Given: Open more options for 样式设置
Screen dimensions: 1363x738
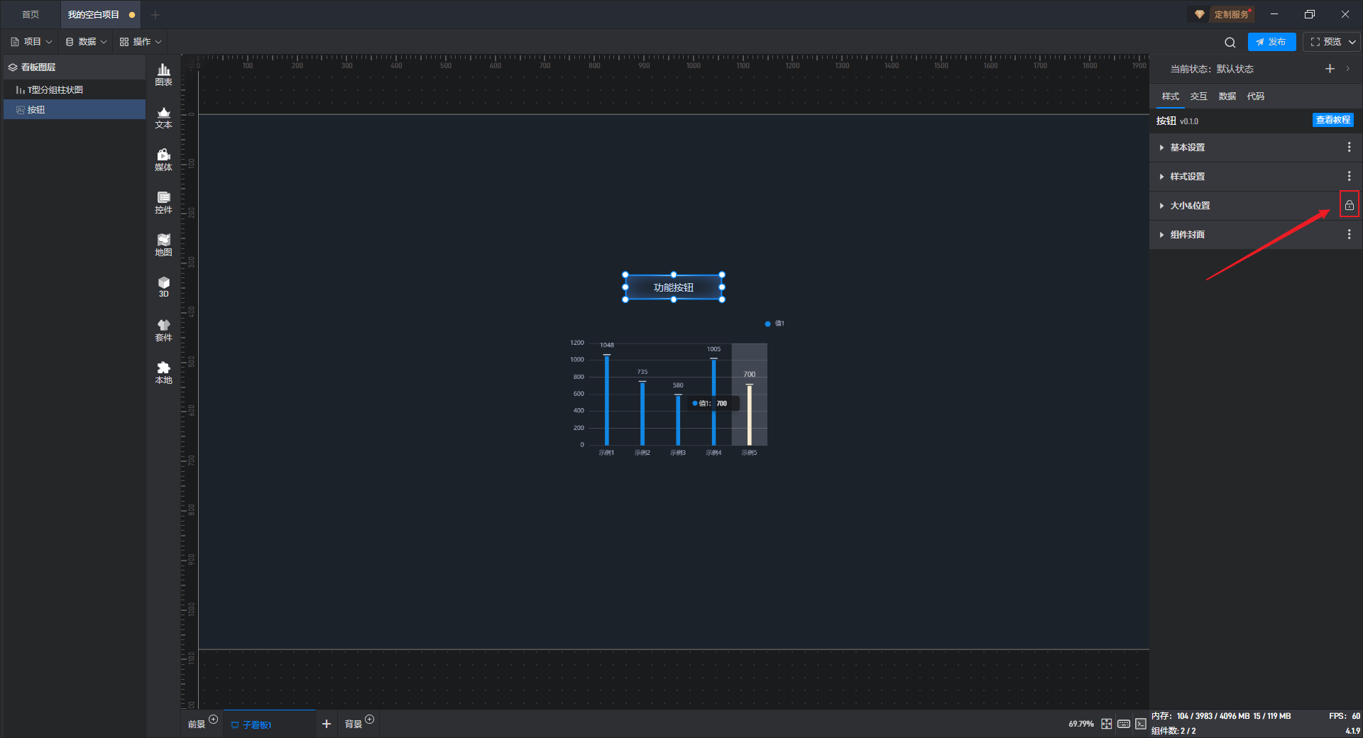Looking at the screenshot, I should coord(1350,176).
